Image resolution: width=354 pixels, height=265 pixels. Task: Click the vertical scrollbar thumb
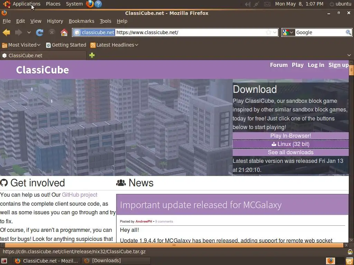pyautogui.click(x=351, y=70)
